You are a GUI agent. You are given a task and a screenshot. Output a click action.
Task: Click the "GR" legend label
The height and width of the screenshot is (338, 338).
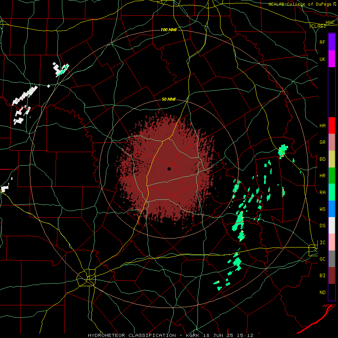(x=322, y=142)
